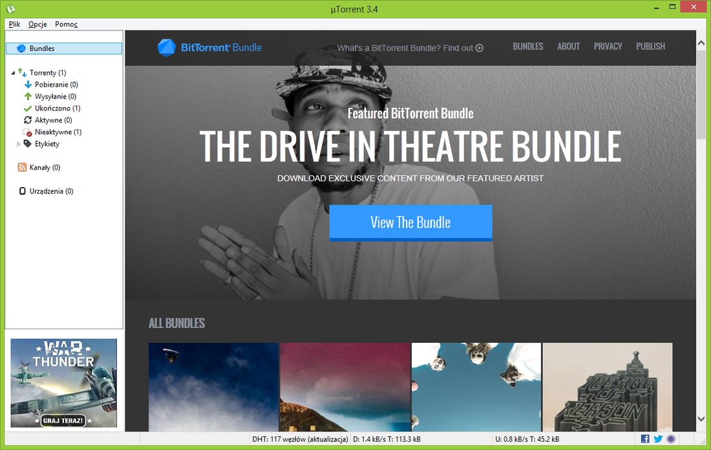
Task: Click the purple network status icon
Action: click(671, 438)
